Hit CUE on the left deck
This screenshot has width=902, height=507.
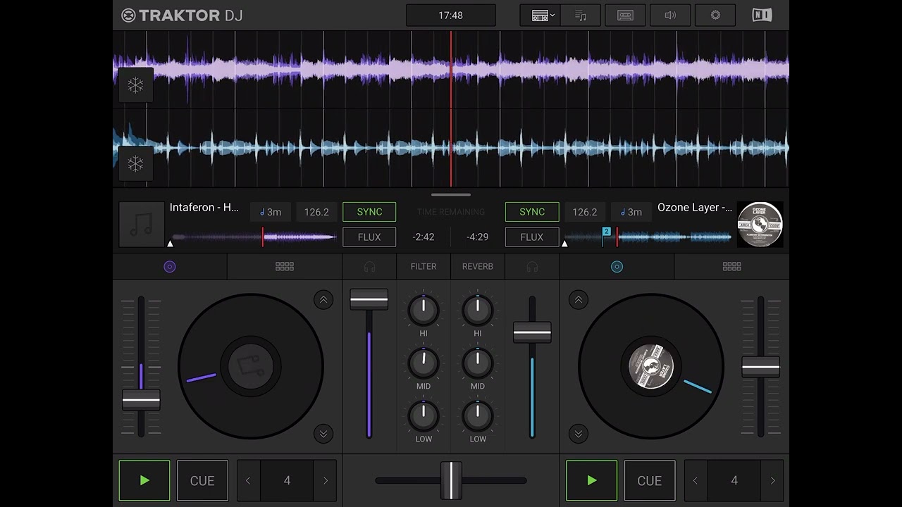(x=202, y=481)
